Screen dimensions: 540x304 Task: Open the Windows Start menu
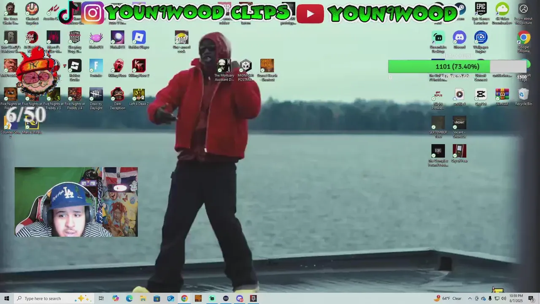[7, 299]
